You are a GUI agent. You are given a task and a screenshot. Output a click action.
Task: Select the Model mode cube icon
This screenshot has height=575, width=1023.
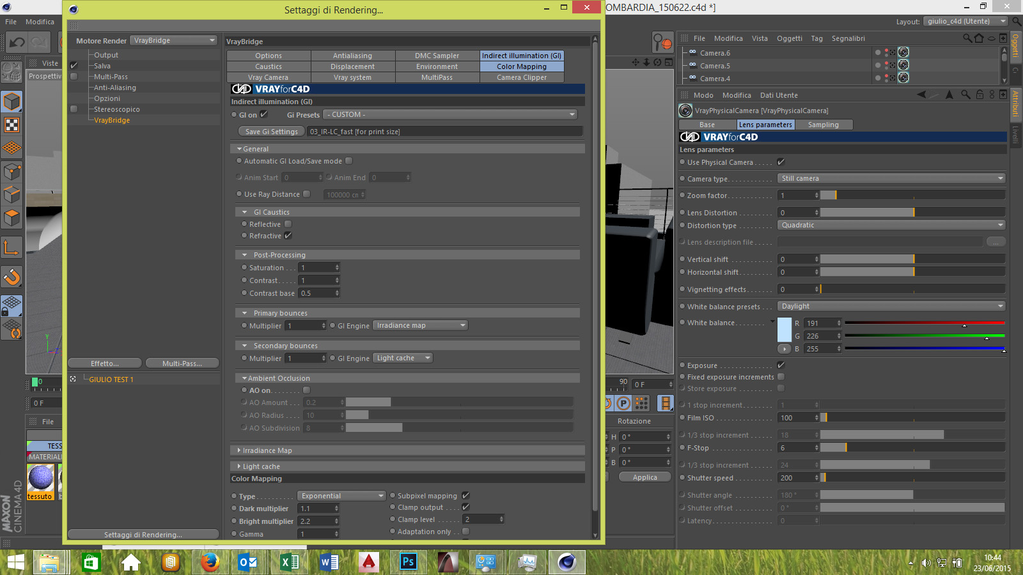click(x=12, y=102)
